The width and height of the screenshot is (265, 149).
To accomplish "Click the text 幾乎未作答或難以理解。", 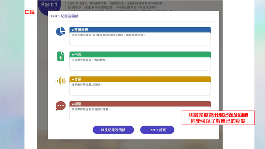I will (x=87, y=85).
